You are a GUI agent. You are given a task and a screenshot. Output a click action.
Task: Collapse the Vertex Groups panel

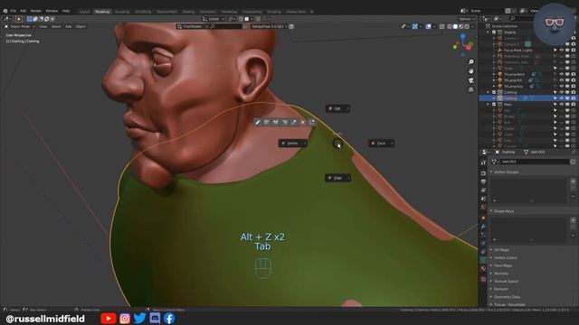[505, 172]
